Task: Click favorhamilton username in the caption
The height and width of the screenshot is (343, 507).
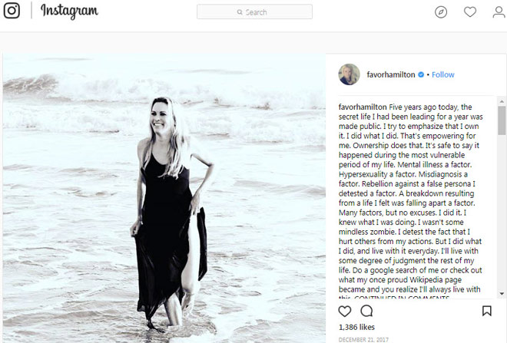Action: pyautogui.click(x=363, y=107)
